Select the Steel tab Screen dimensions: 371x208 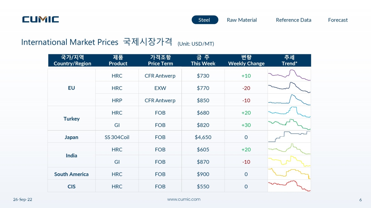(x=205, y=20)
